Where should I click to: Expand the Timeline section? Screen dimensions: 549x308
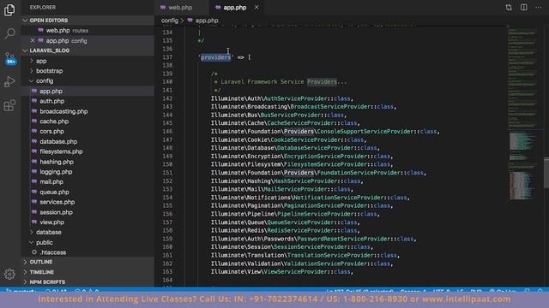[87, 272]
